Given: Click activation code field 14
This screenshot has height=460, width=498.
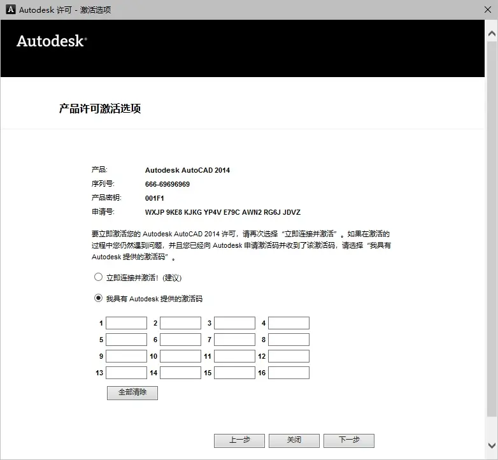Looking at the screenshot, I should tap(180, 373).
